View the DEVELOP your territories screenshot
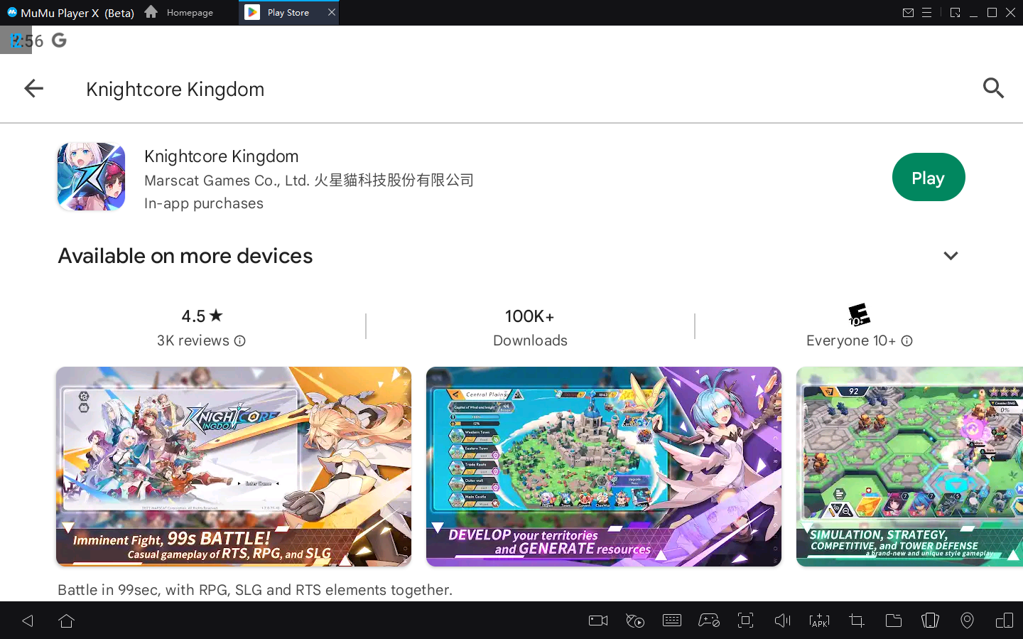This screenshot has height=639, width=1023. pos(604,466)
